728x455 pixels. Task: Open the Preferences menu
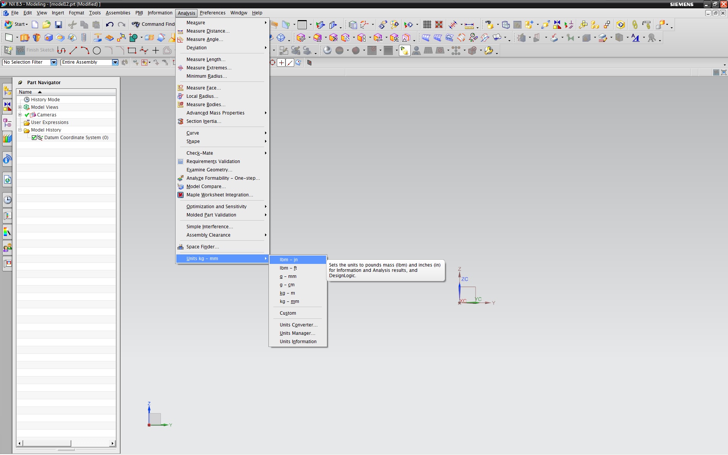tap(212, 13)
